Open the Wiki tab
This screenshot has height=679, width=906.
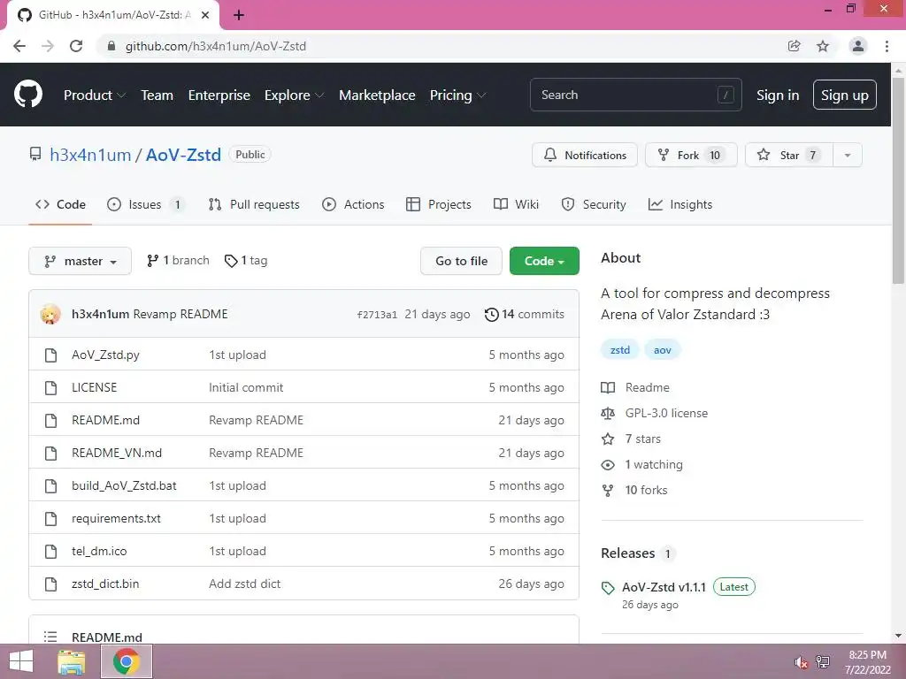[x=516, y=204]
